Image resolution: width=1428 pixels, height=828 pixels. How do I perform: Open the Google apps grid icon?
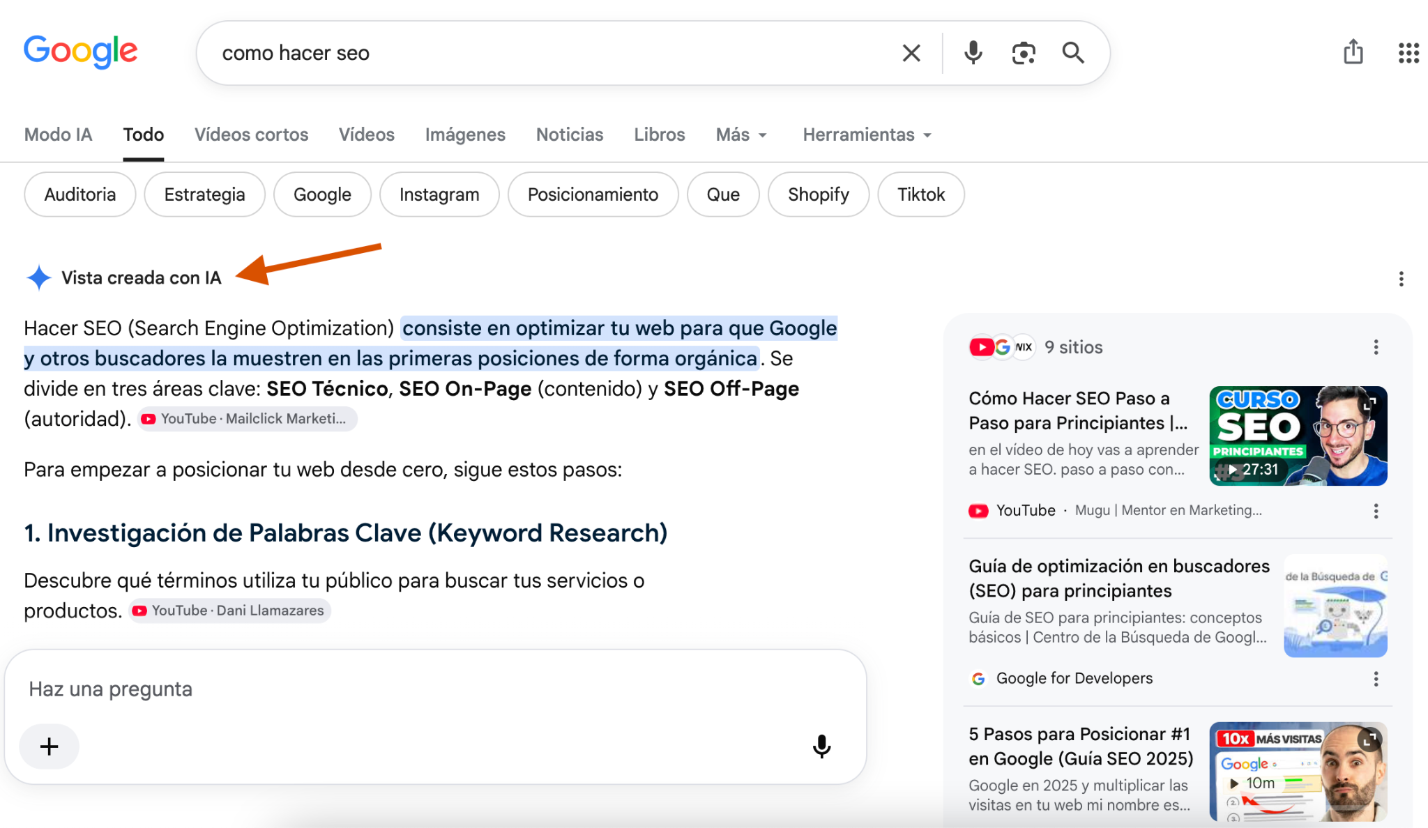click(1408, 53)
